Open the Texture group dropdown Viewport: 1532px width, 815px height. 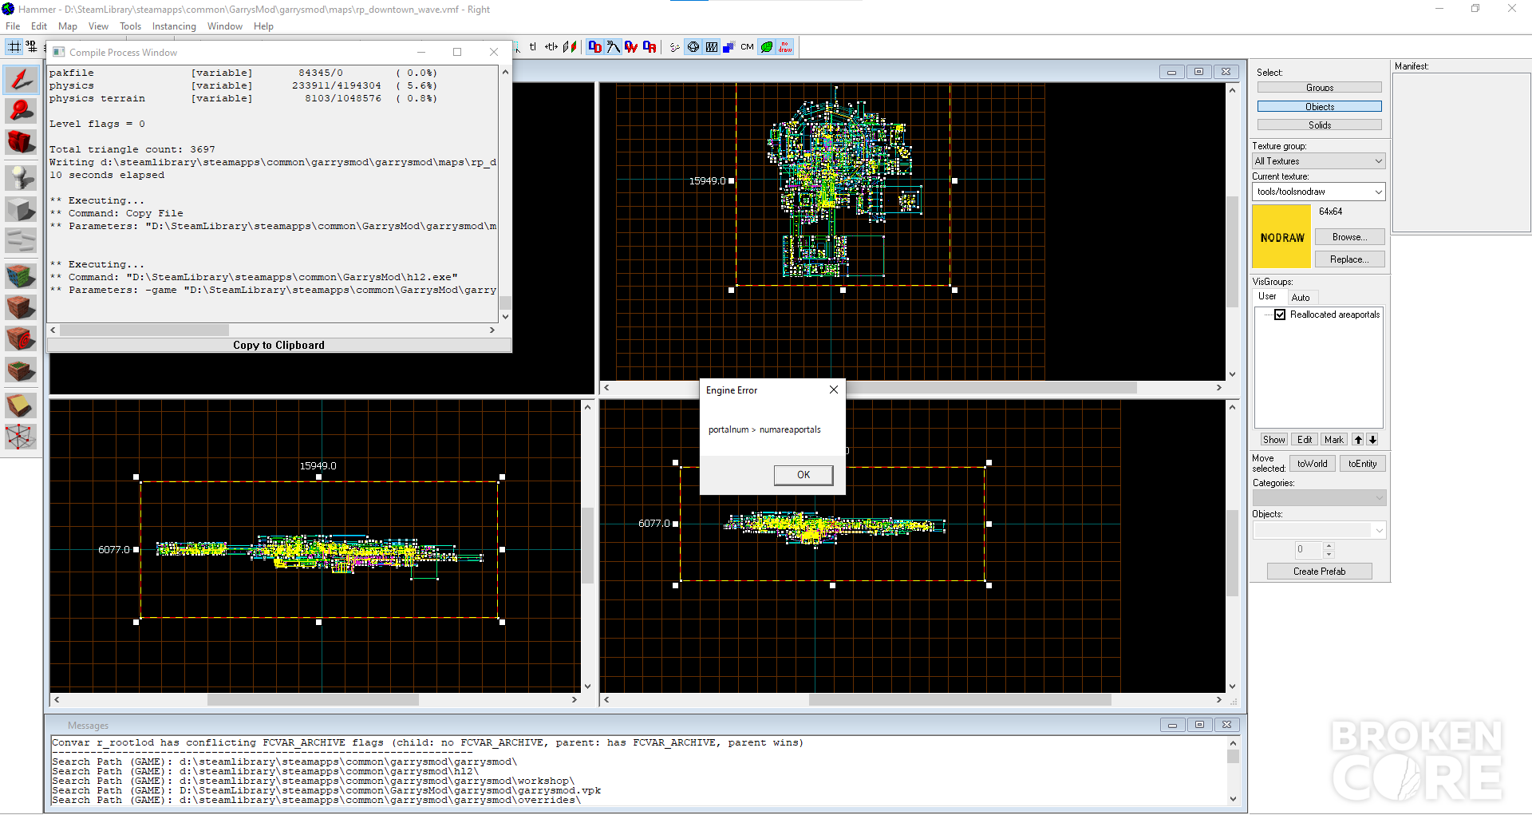pos(1318,161)
